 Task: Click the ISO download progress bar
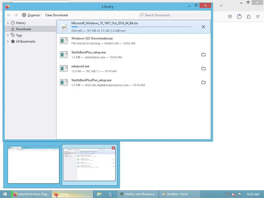pyautogui.click(x=131, y=27)
